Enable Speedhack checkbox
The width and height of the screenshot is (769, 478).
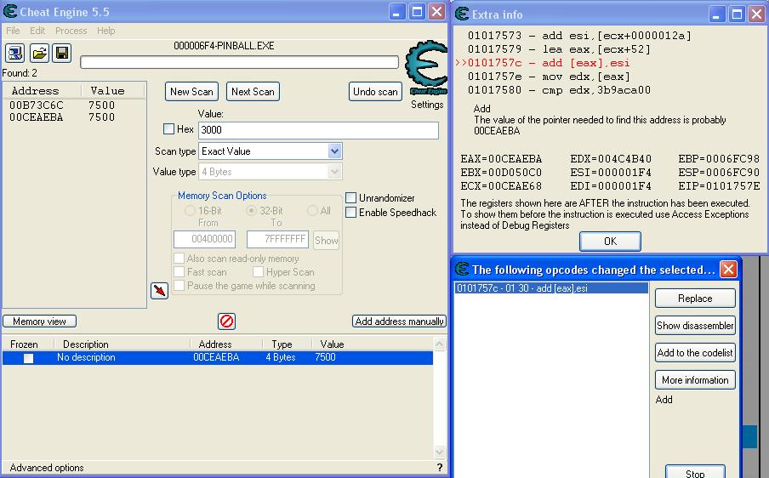[350, 212]
